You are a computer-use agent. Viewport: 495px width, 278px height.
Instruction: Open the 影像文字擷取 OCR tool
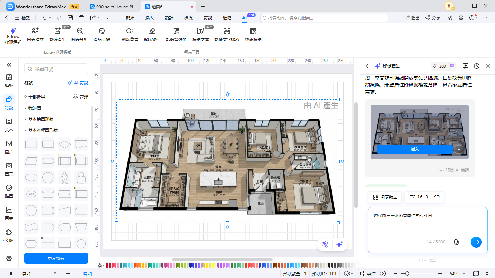click(227, 35)
